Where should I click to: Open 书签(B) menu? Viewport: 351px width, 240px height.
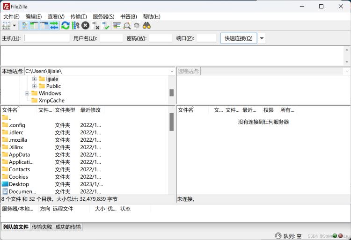(129, 16)
